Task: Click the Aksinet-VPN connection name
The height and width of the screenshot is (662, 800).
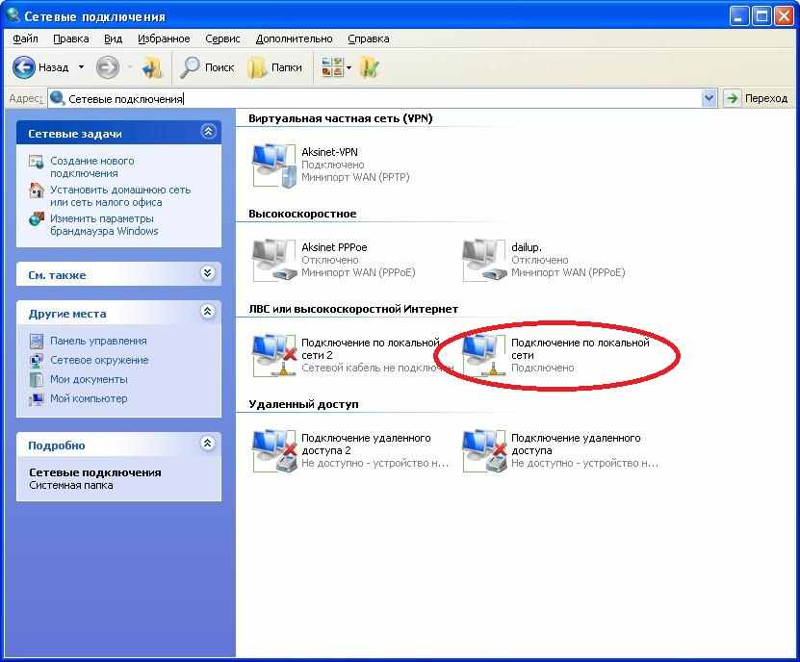Action: coord(329,152)
